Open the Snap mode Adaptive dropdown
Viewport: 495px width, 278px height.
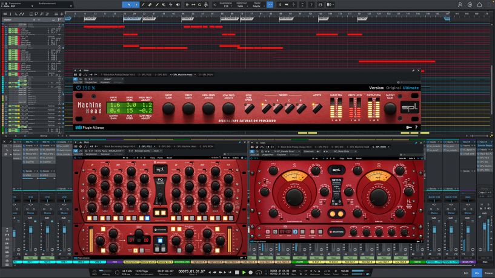coord(257,5)
